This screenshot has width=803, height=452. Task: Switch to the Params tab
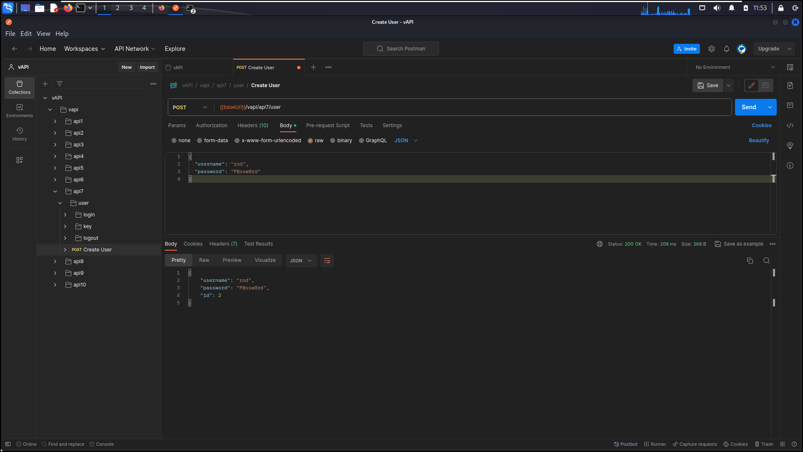pos(177,126)
